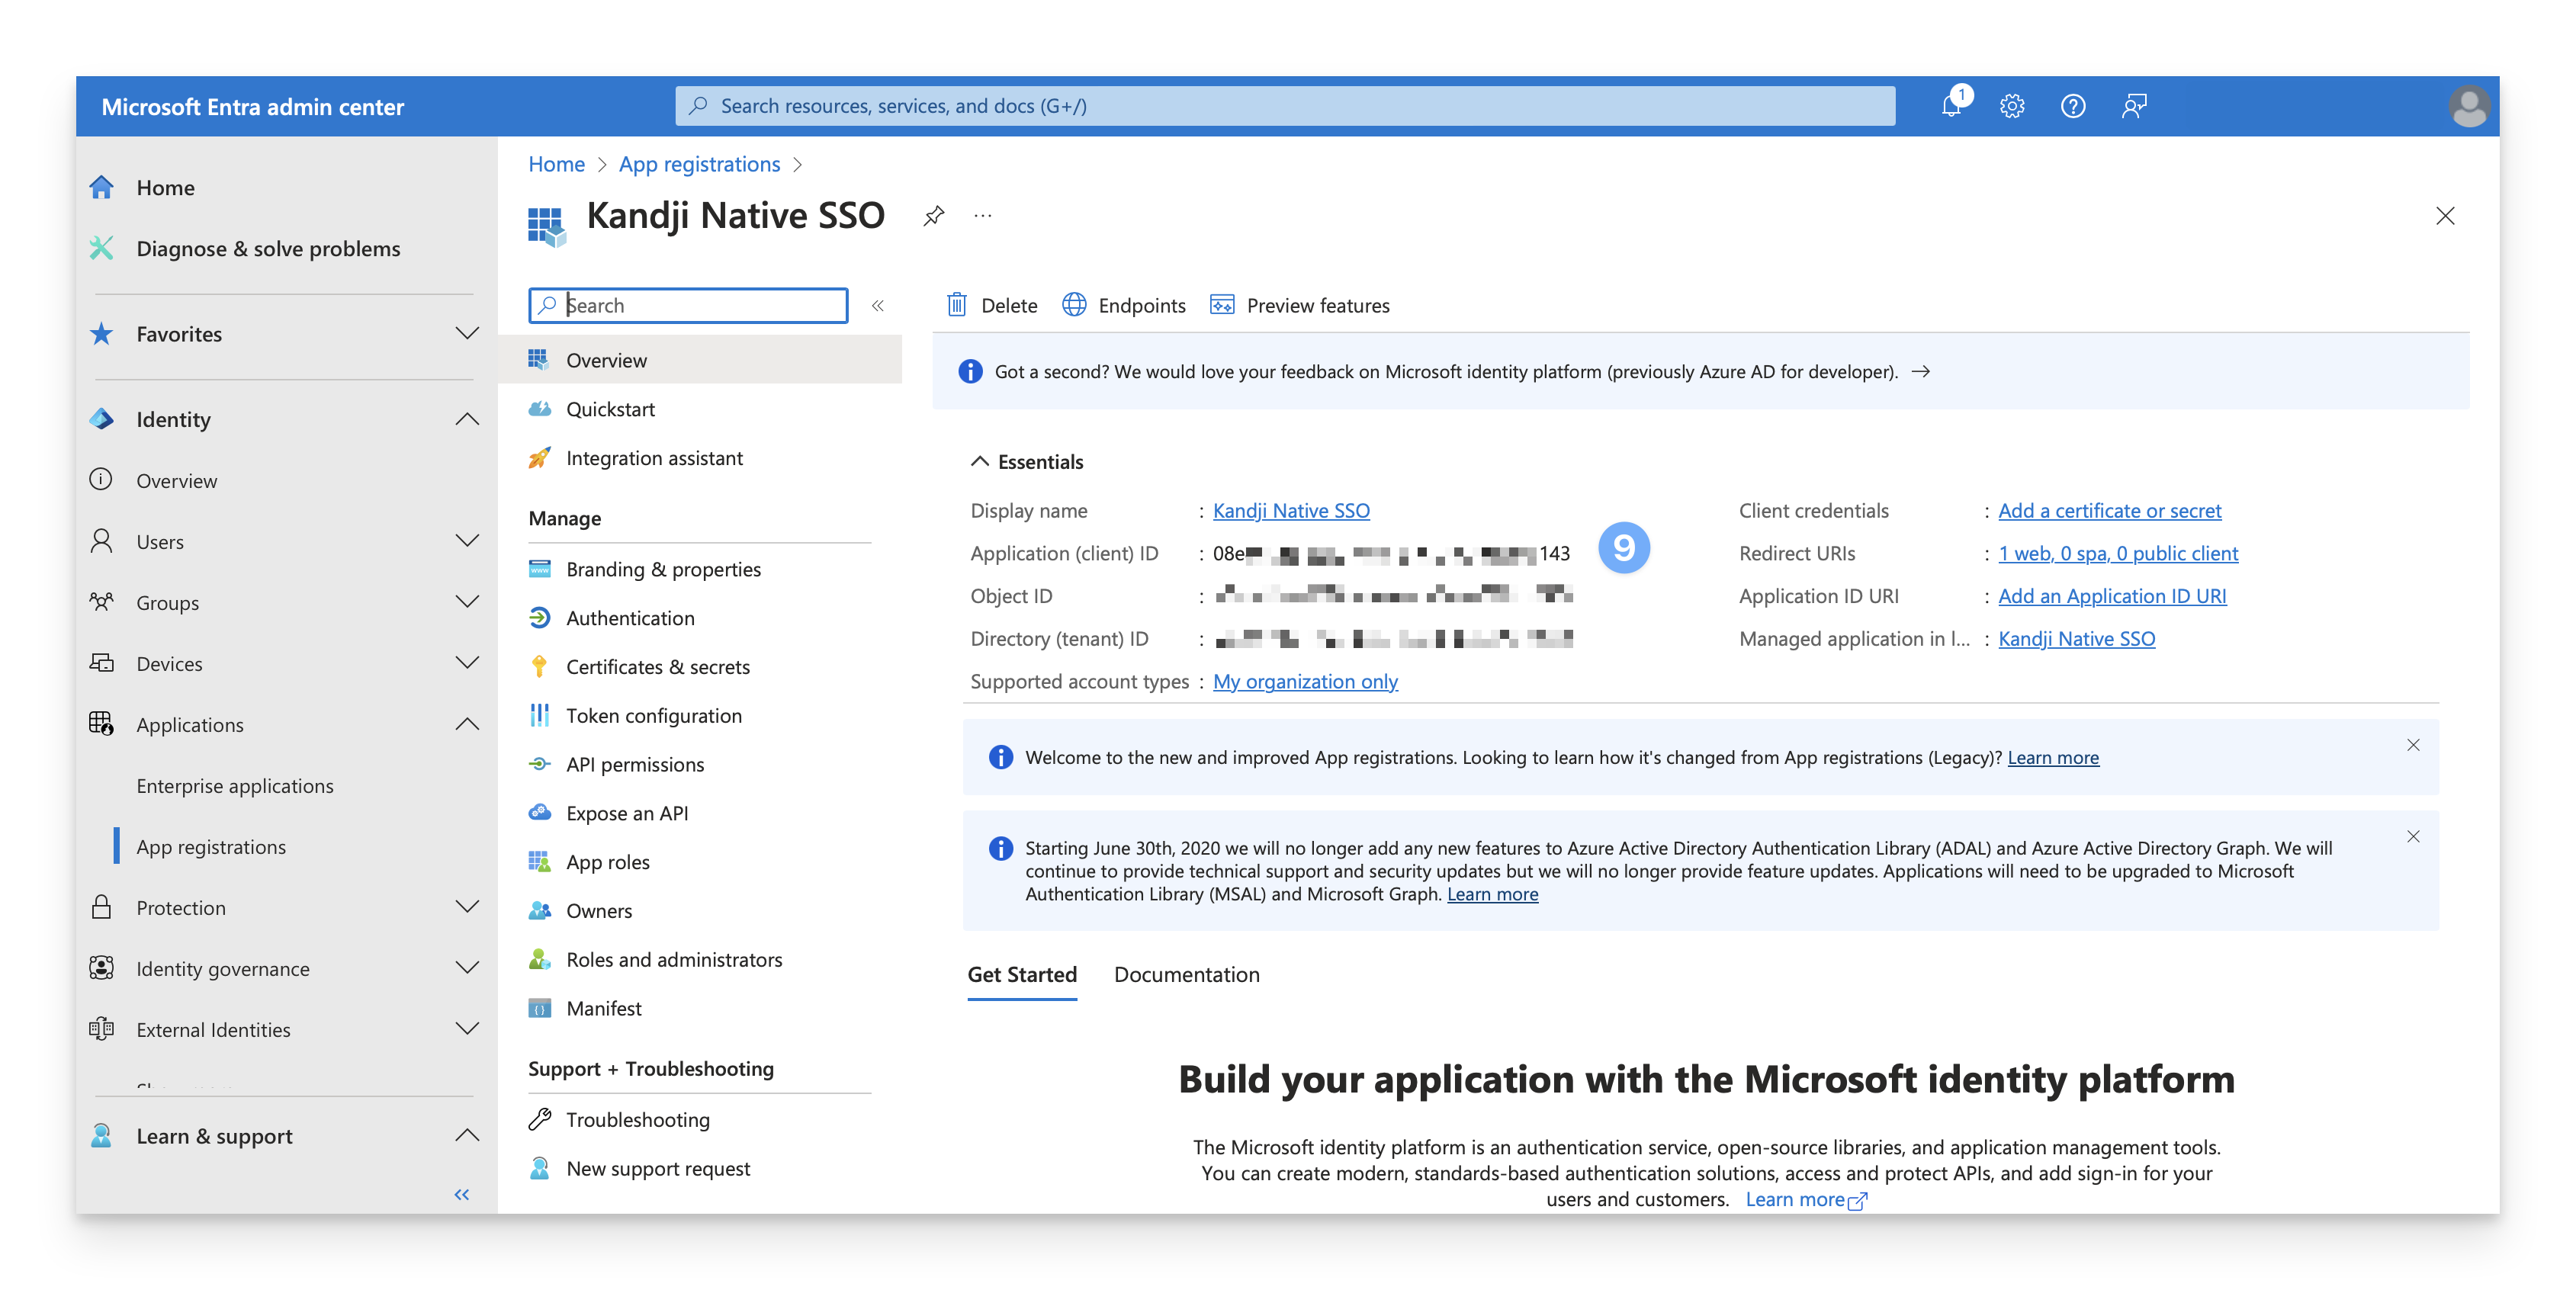Image resolution: width=2576 pixels, height=1290 pixels.
Task: Select Overview in the app menu
Action: pyautogui.click(x=700, y=360)
